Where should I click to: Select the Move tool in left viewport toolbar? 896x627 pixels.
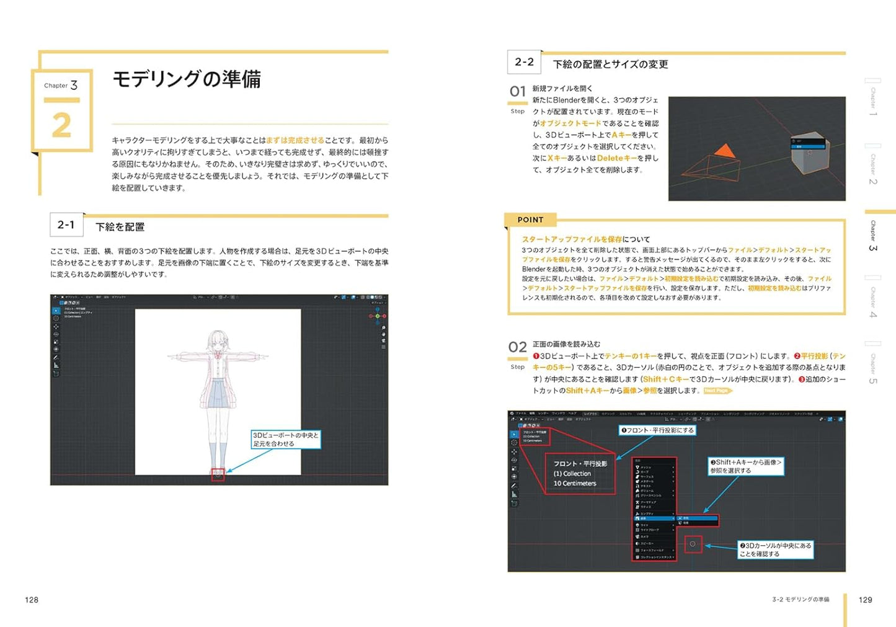point(56,327)
